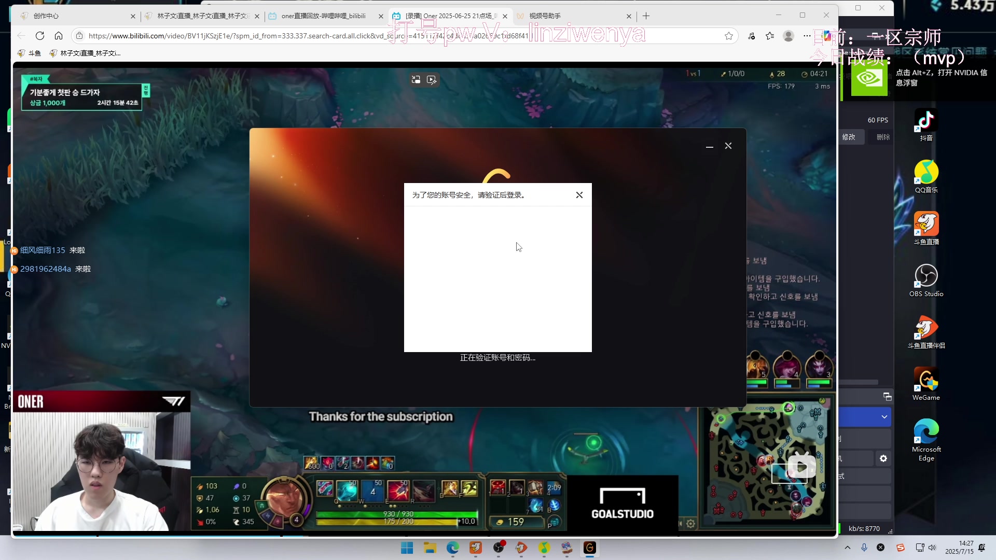Open the notification bell in taskbar
The width and height of the screenshot is (996, 560).
982,548
